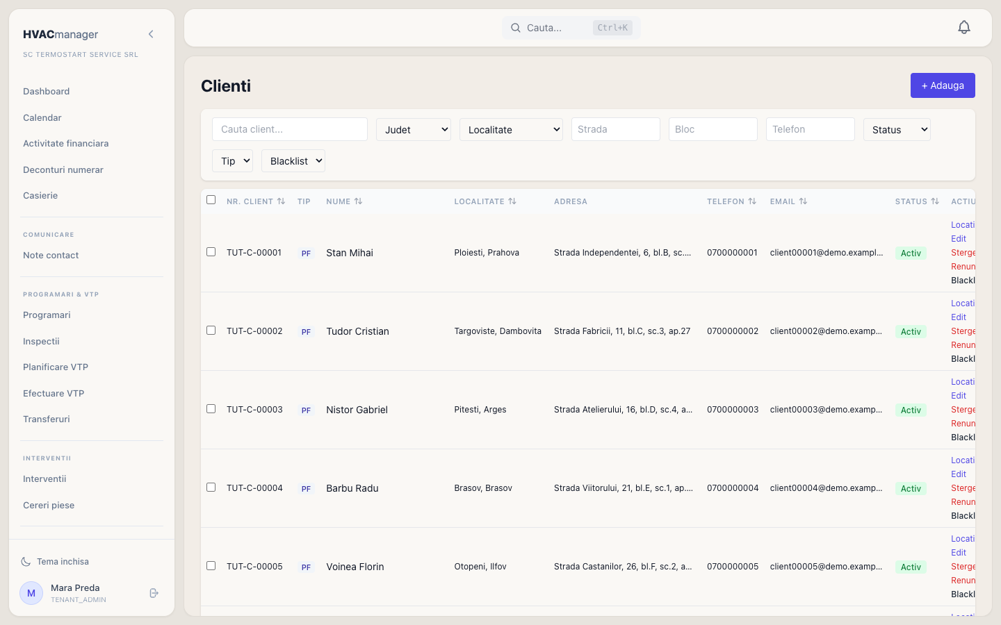Click client name Tudor Cristian
The height and width of the screenshot is (625, 1001).
click(x=357, y=331)
